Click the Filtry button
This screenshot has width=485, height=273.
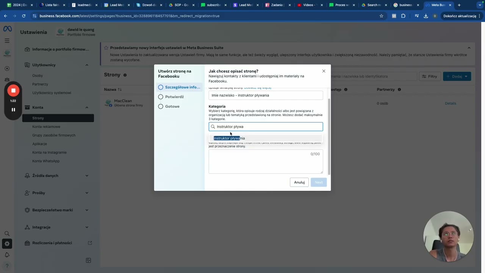(x=429, y=76)
